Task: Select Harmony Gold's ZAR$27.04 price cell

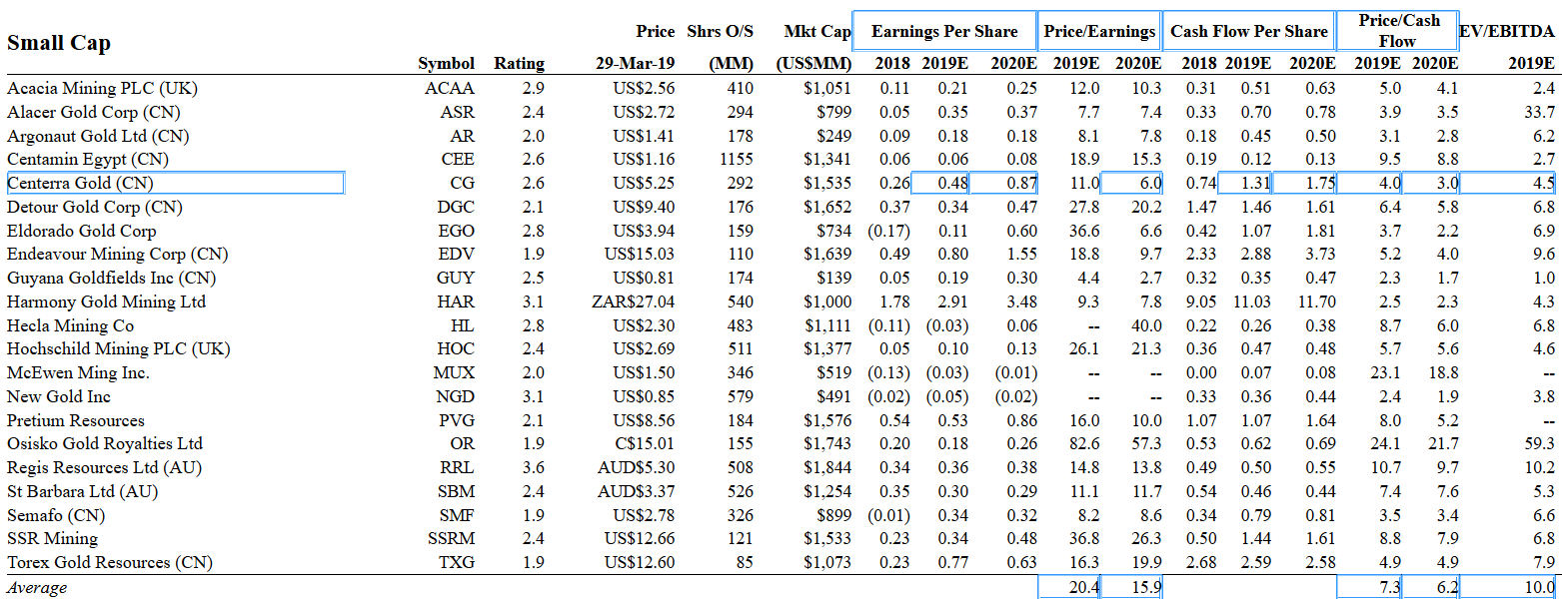Action: (634, 301)
